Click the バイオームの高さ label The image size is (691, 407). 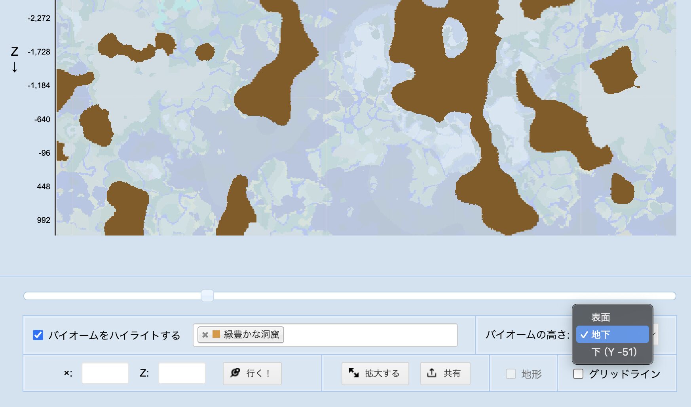[527, 335]
